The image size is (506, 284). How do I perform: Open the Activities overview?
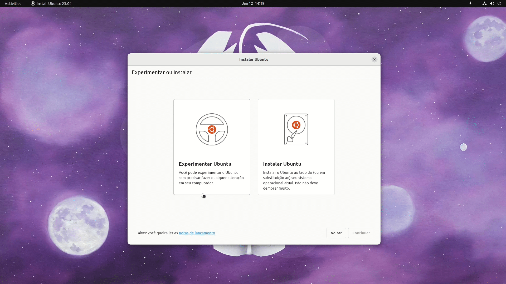coord(13,3)
